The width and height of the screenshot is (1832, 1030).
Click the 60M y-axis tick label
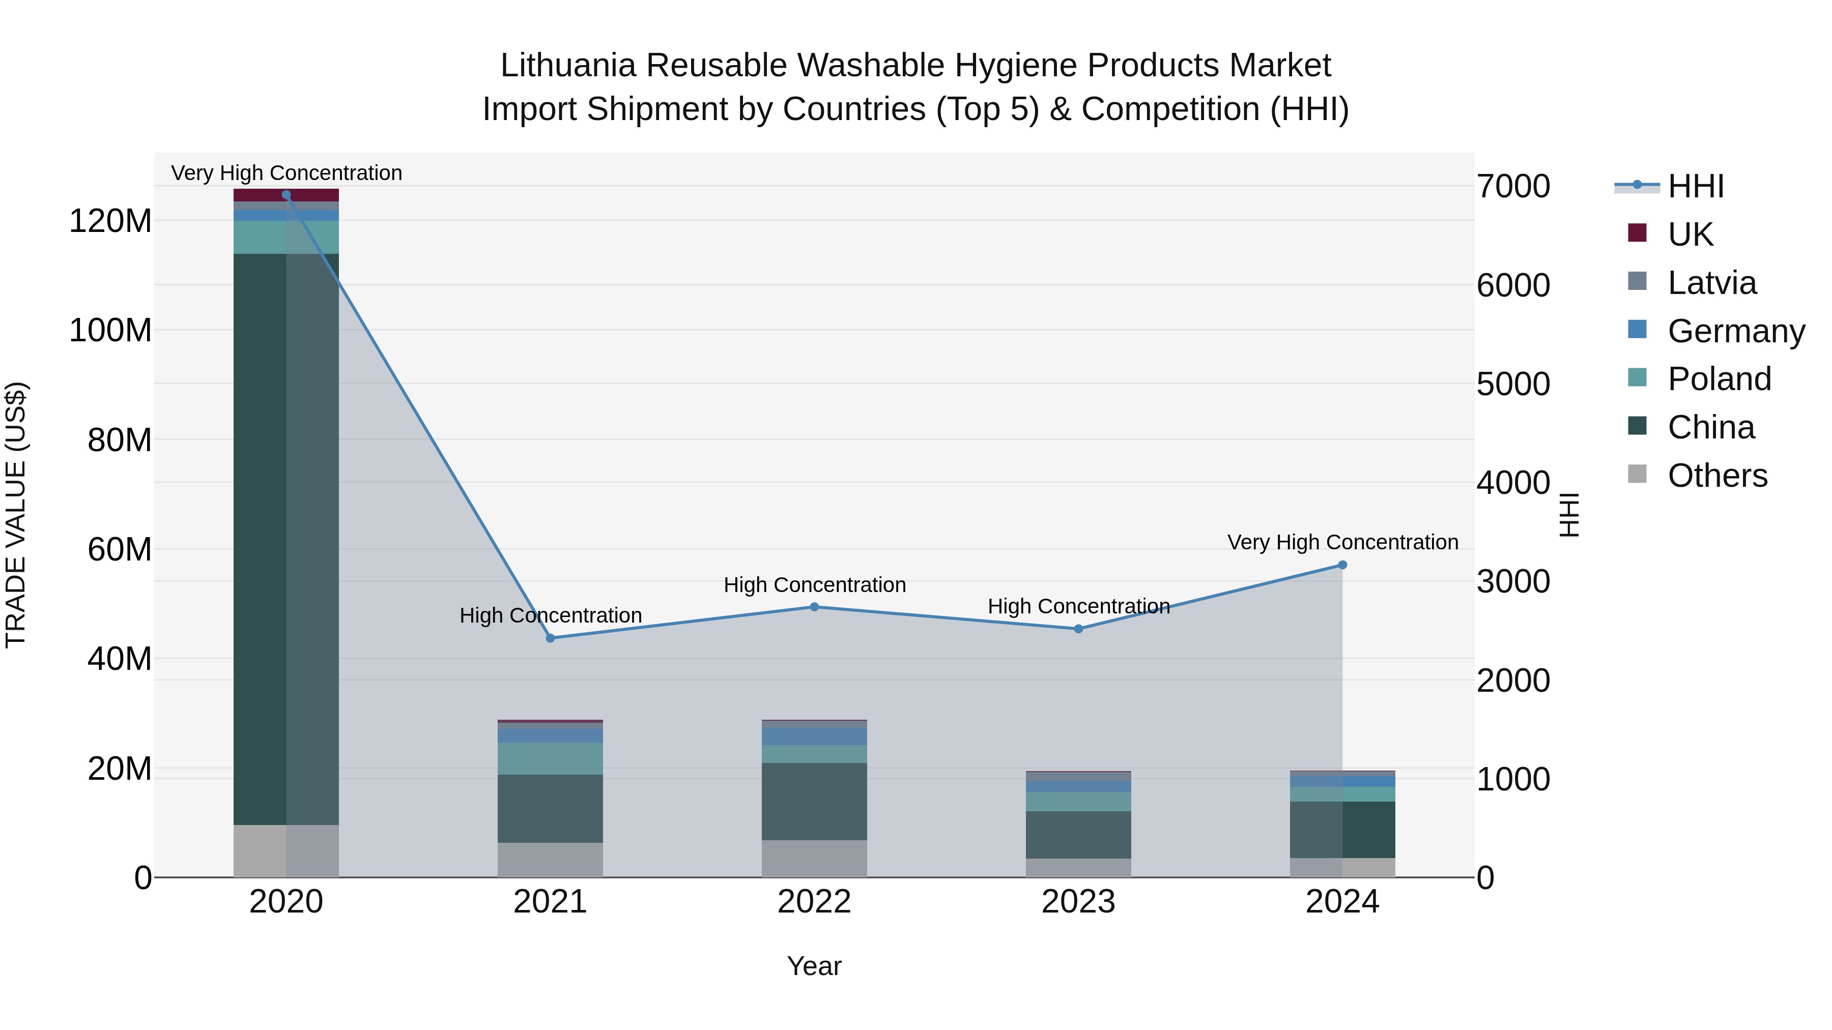point(120,549)
